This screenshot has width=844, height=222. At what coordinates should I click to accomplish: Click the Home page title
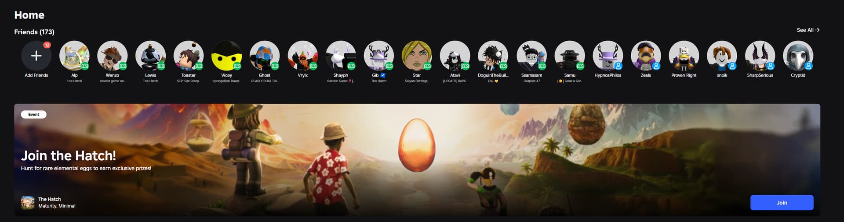coord(29,15)
